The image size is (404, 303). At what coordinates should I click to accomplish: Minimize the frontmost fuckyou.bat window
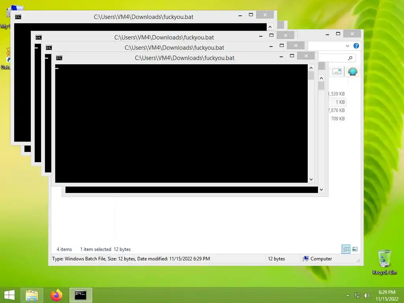coord(281,56)
